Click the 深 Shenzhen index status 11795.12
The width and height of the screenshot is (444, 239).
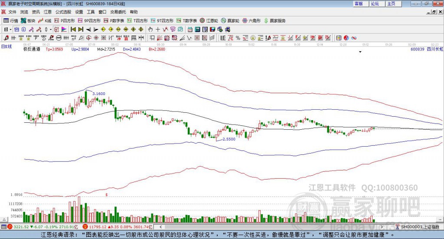click(117, 227)
